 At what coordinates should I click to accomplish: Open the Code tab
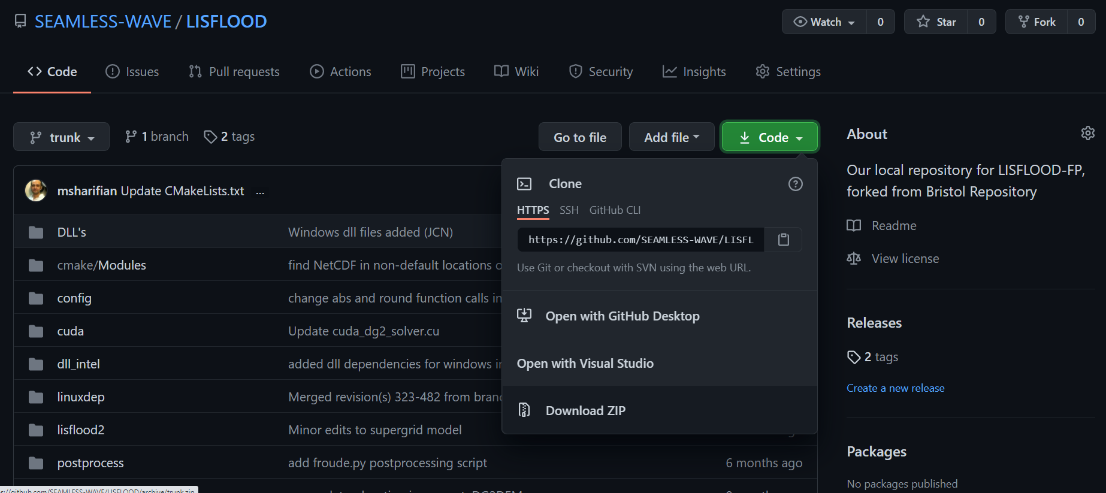(52, 71)
